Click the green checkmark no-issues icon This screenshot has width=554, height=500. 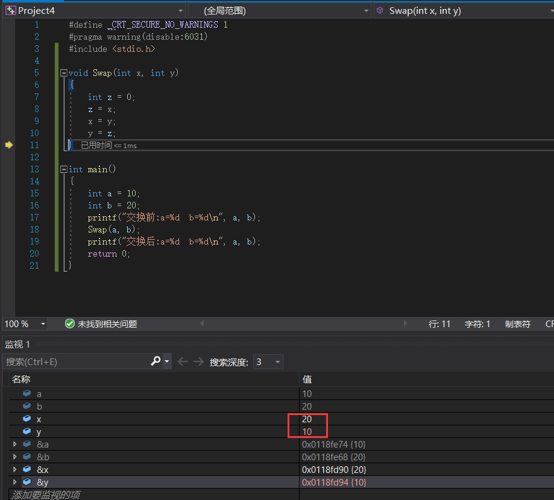(x=70, y=323)
